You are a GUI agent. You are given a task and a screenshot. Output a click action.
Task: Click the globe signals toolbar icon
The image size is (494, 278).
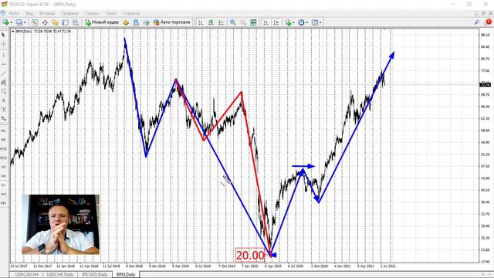pos(146,22)
